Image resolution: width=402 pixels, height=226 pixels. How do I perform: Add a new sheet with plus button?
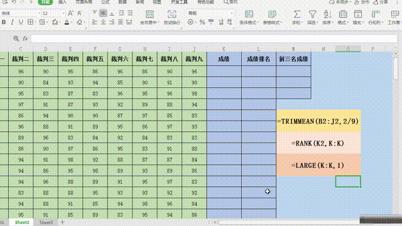tap(62, 222)
